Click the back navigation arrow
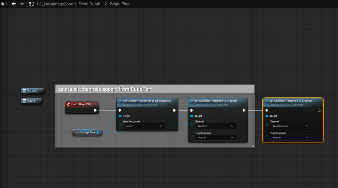The width and height of the screenshot is (338, 188). [14, 4]
